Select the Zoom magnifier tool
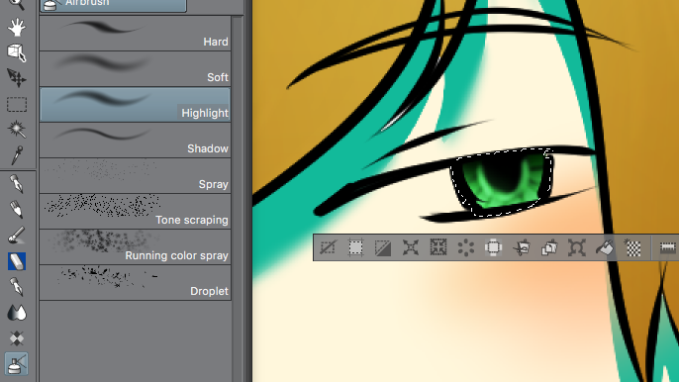This screenshot has width=679, height=382. [x=17, y=4]
